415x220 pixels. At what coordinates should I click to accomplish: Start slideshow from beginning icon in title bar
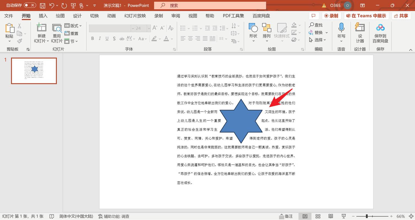[x=73, y=5]
